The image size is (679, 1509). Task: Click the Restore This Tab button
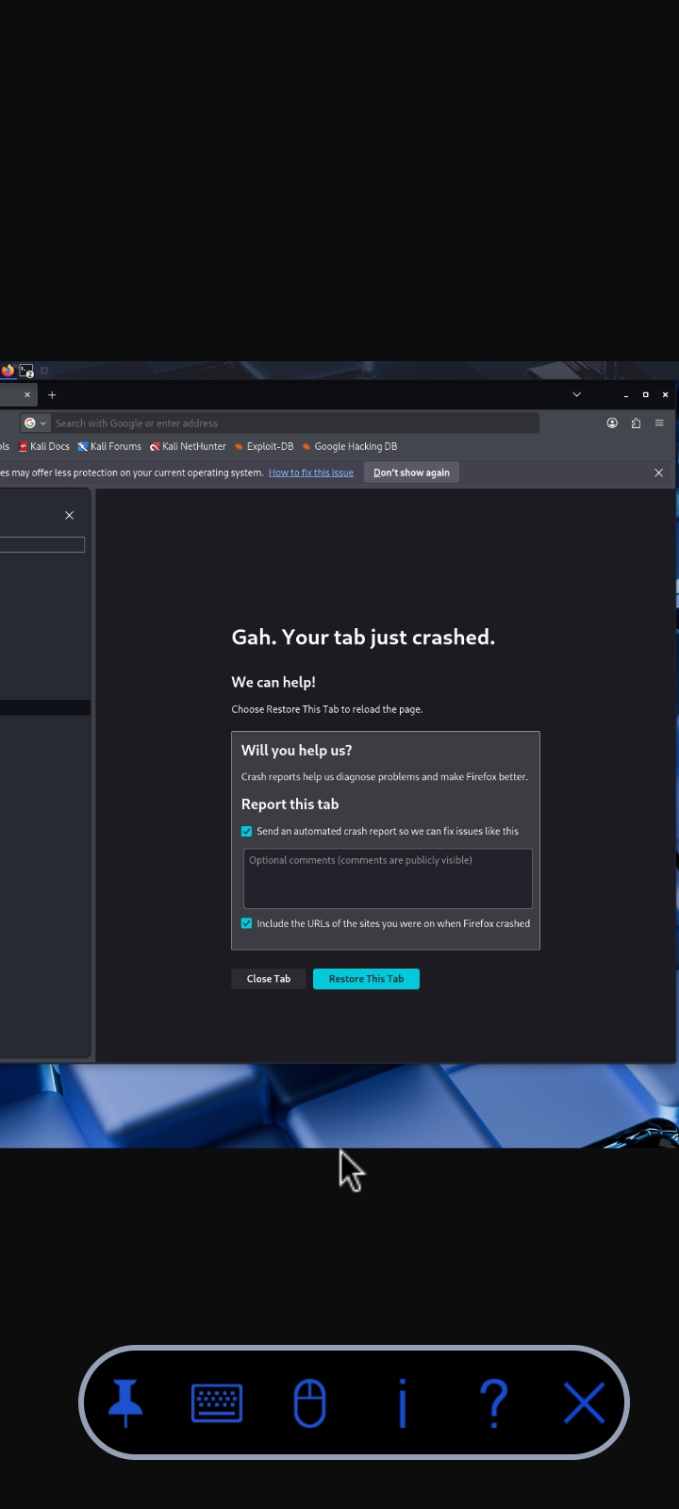pyautogui.click(x=366, y=979)
